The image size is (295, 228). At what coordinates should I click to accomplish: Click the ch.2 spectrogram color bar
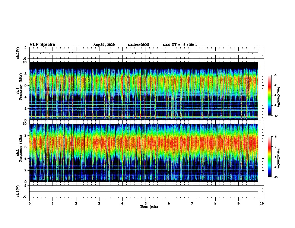(270, 157)
